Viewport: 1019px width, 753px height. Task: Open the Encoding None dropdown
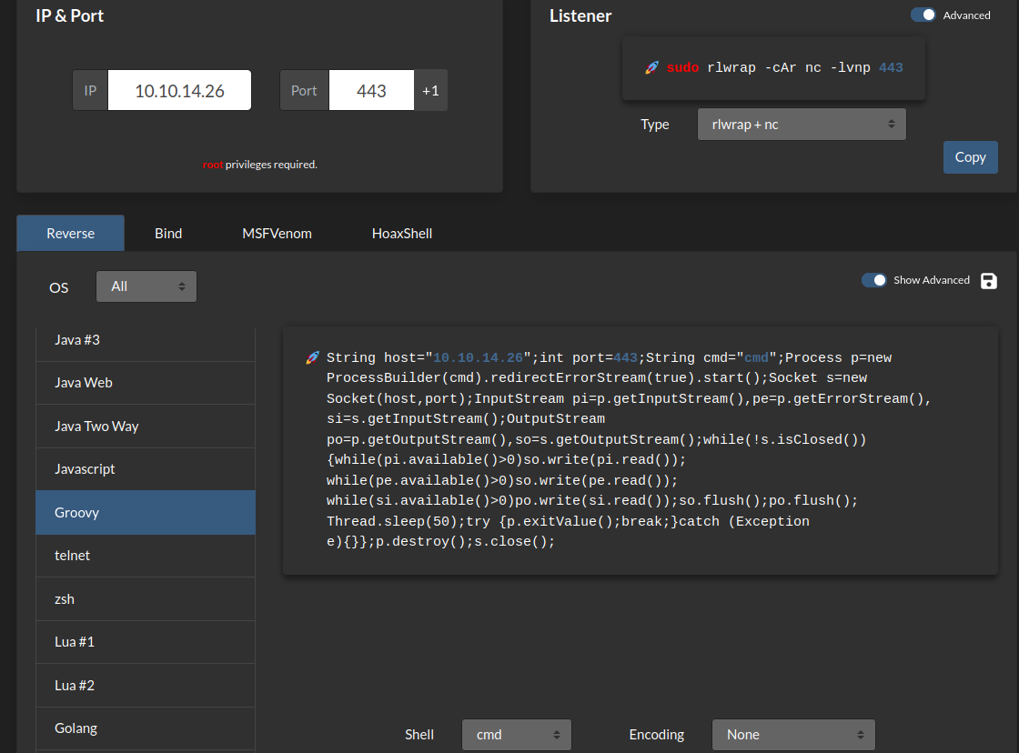[x=793, y=735]
